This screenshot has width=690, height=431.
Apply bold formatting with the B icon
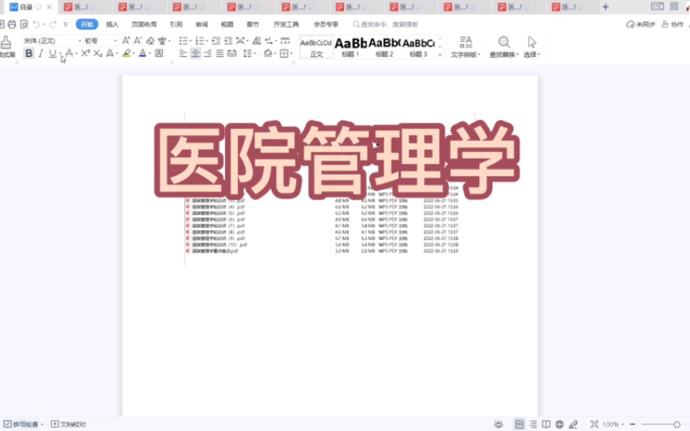(29, 53)
